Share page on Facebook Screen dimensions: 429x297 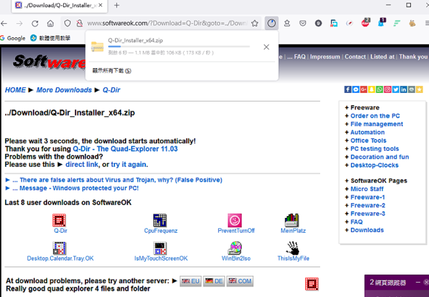348,89
